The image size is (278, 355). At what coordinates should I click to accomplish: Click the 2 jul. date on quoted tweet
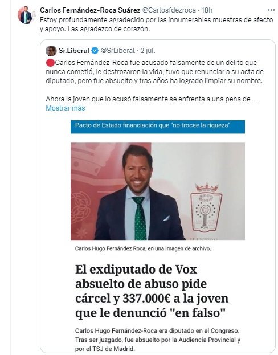tap(148, 51)
